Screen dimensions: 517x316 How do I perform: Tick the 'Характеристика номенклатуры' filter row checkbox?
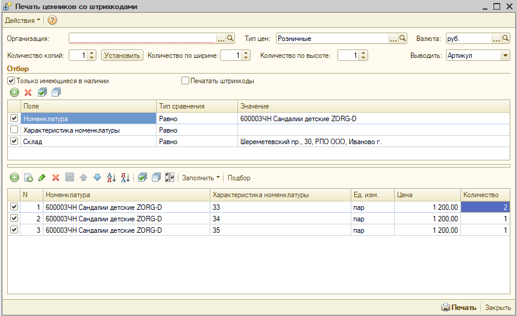[x=14, y=130]
